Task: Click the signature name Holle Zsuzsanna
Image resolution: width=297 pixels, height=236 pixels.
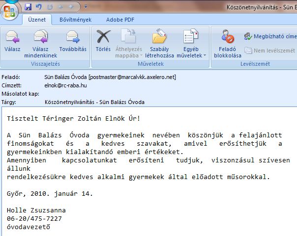Action: click(x=36, y=210)
